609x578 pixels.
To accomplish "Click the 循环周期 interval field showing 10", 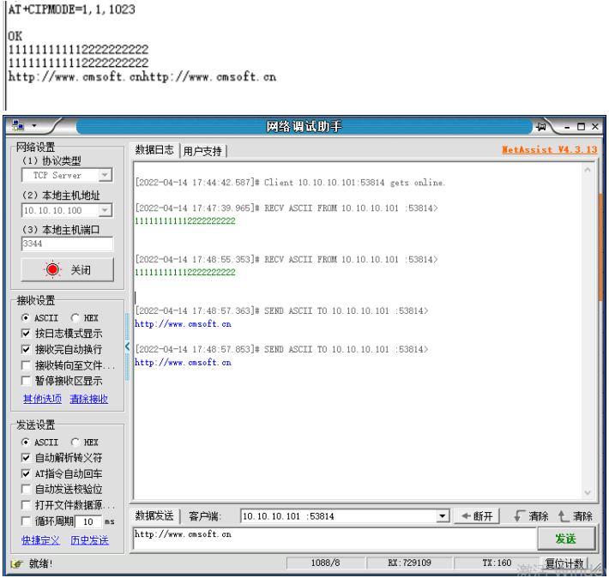I will pos(88,521).
